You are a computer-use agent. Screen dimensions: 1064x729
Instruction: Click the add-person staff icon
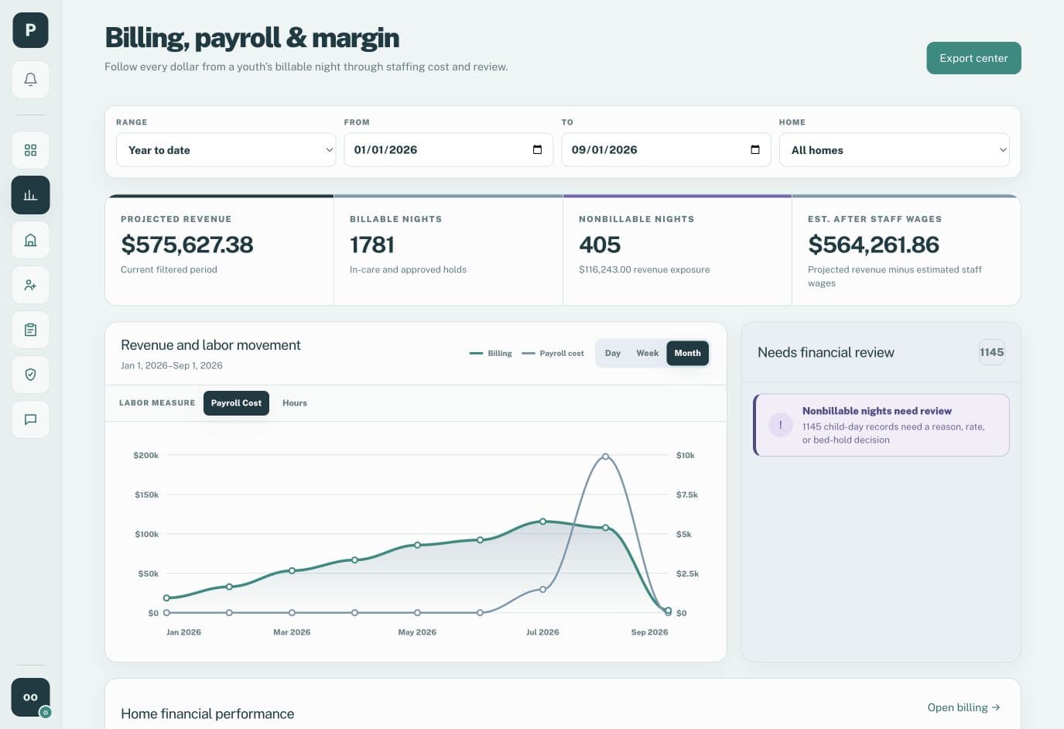(x=30, y=285)
